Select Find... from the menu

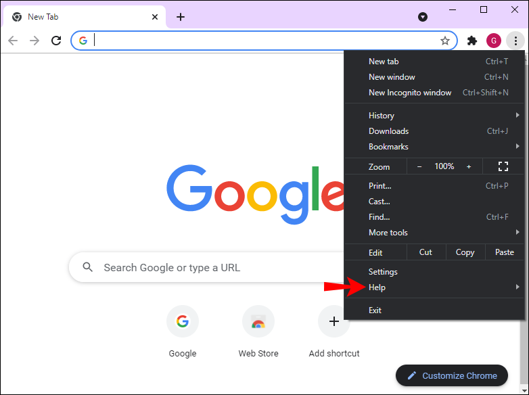click(434, 217)
